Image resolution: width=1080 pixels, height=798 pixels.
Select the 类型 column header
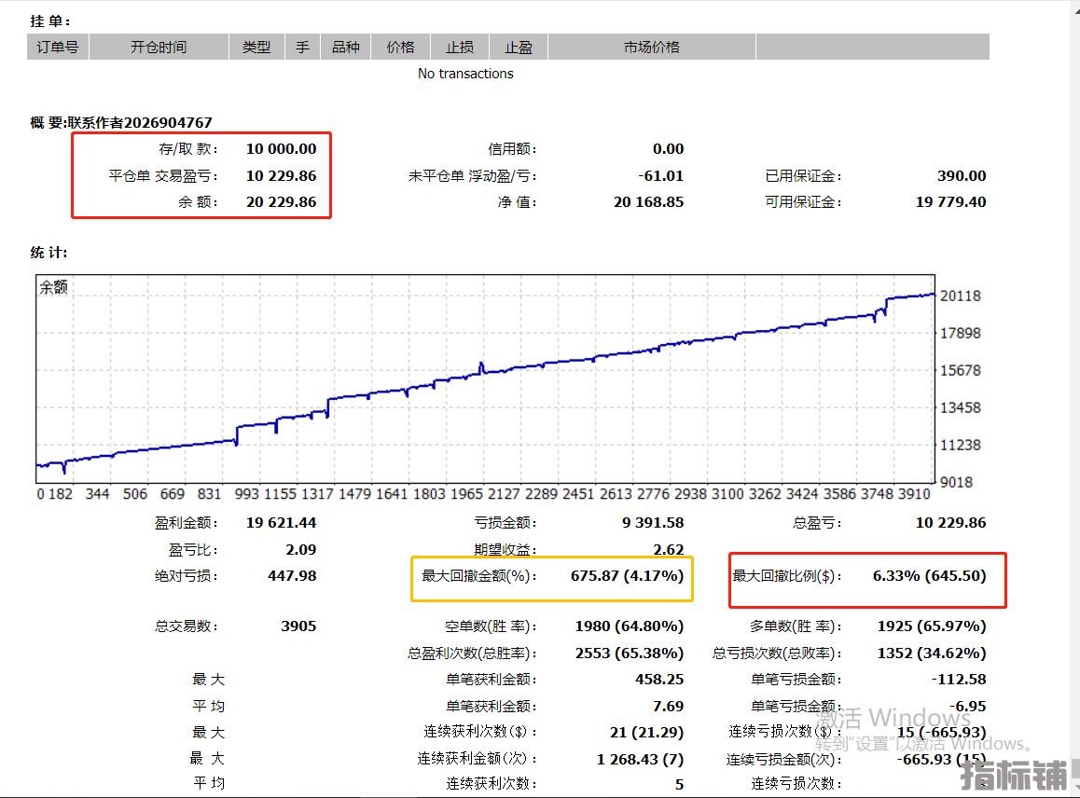tap(256, 47)
